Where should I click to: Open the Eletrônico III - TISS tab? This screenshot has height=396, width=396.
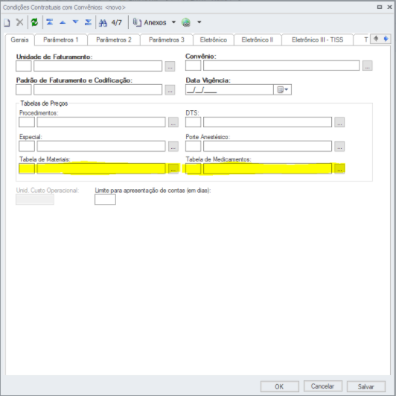coord(317,40)
